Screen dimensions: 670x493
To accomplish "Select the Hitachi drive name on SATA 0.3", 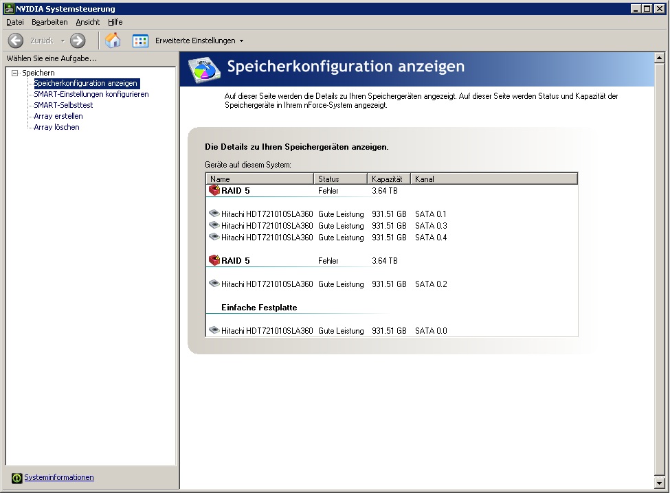I will (267, 226).
